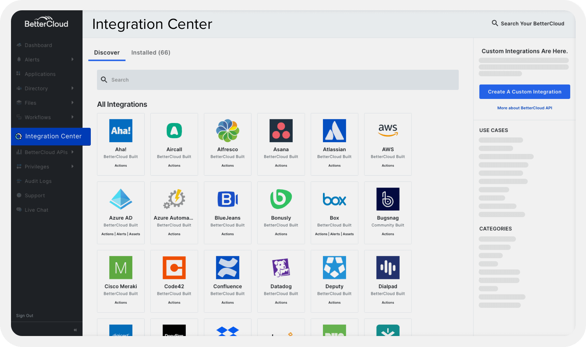Open Support in the sidebar

coord(35,195)
